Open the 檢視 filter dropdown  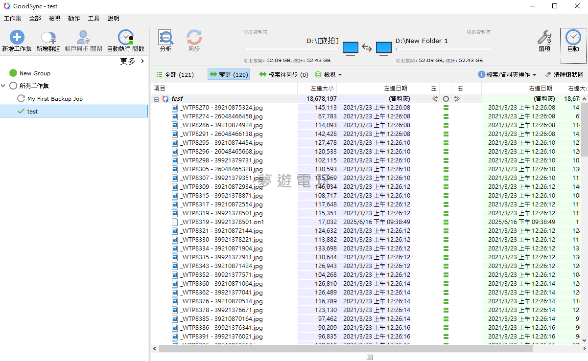(x=329, y=75)
